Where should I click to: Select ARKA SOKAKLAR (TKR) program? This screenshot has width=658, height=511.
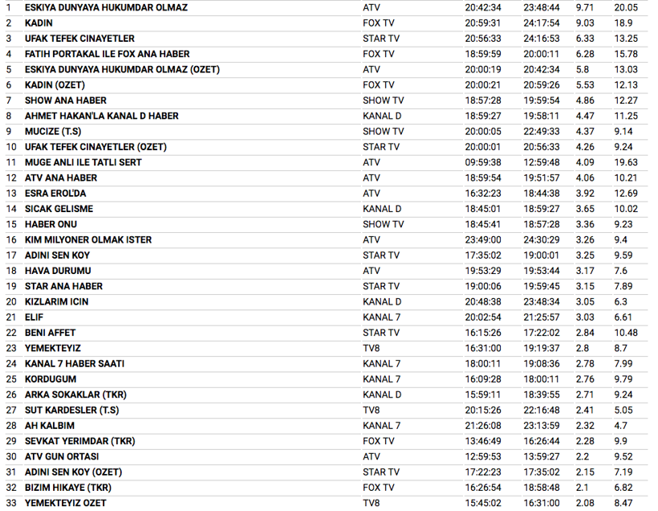coord(75,394)
